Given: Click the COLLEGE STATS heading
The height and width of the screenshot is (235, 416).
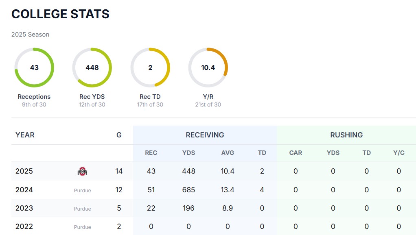Looking at the screenshot, I should pos(60,14).
